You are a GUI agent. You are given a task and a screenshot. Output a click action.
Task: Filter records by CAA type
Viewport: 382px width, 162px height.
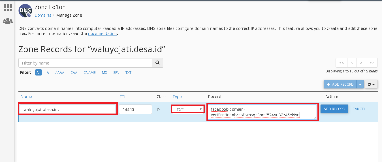pos(74,72)
